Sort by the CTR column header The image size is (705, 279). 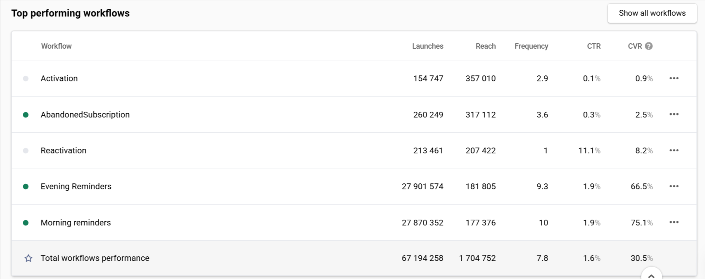click(593, 46)
